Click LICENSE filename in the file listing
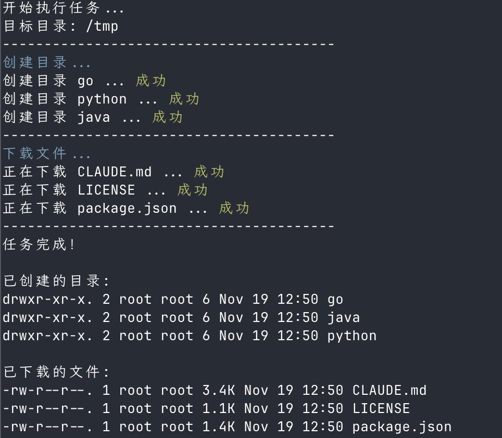The height and width of the screenshot is (438, 502). [x=381, y=409]
